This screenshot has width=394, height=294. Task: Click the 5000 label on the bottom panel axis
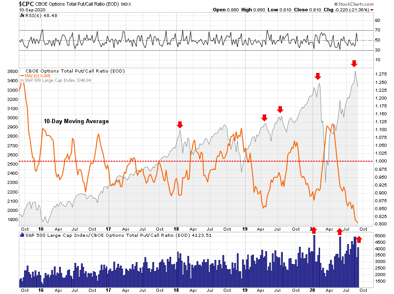point(380,236)
